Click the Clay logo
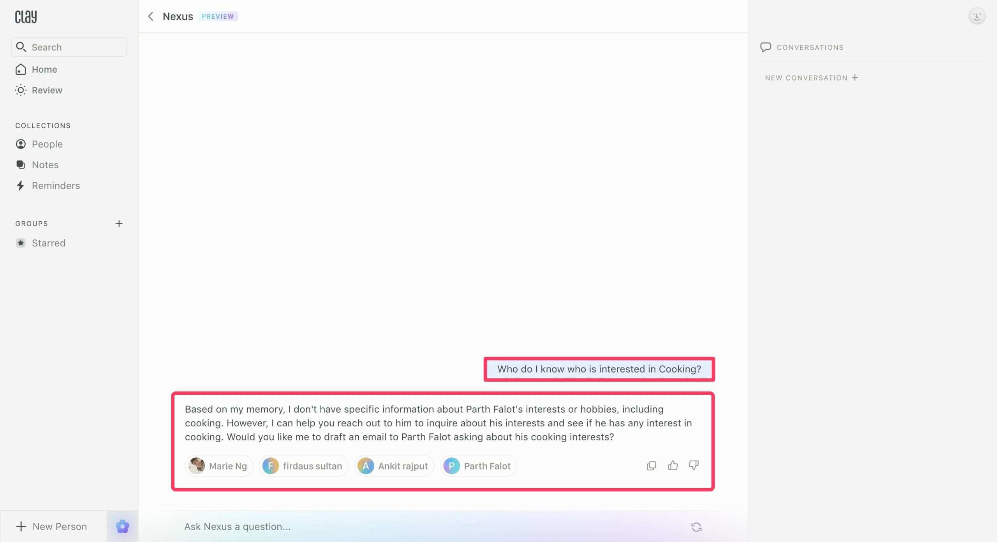 [26, 17]
